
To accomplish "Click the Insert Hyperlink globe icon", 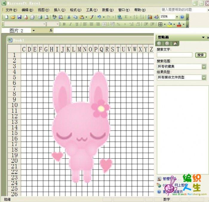I will tap(119, 17).
